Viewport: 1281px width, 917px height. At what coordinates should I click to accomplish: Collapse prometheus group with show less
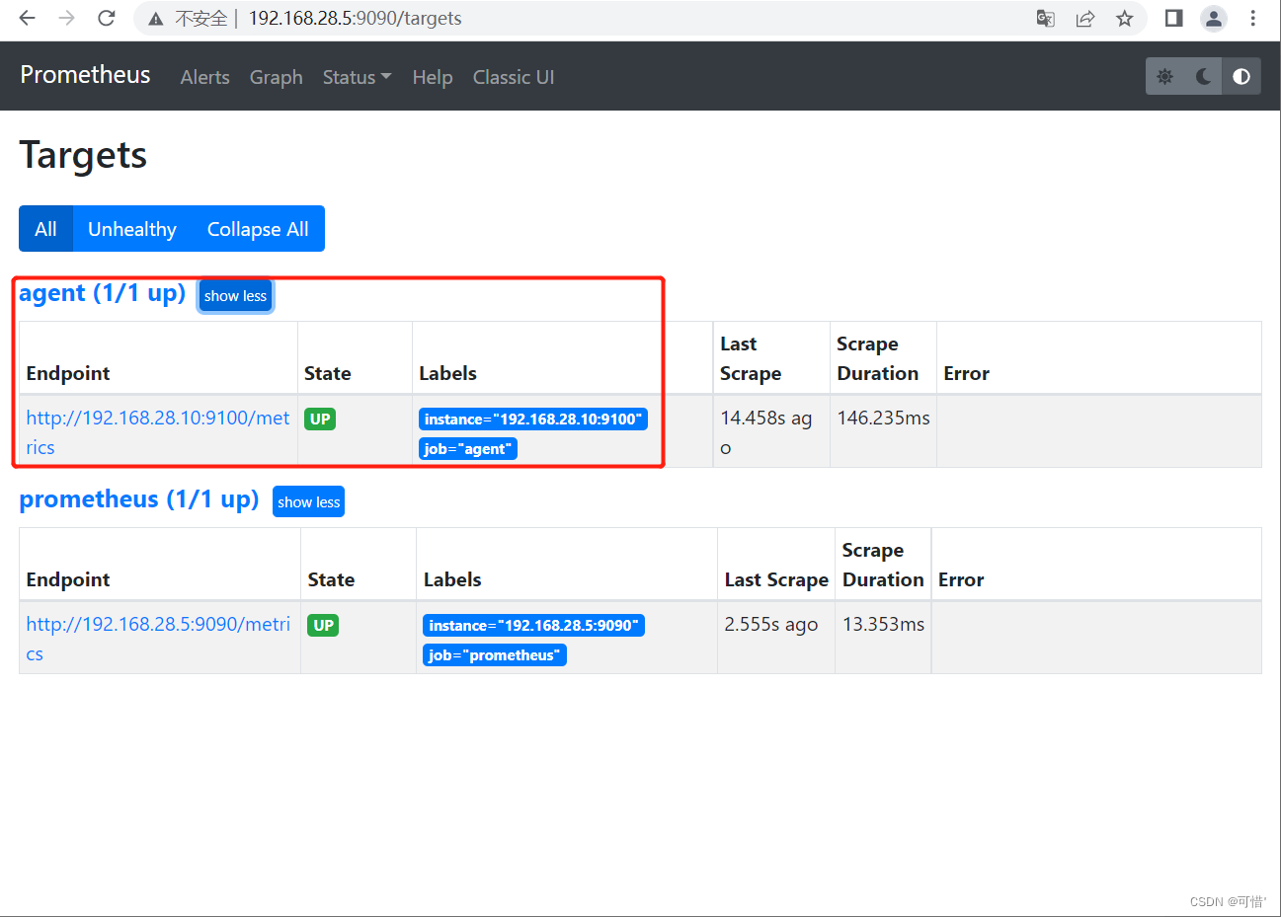click(308, 501)
